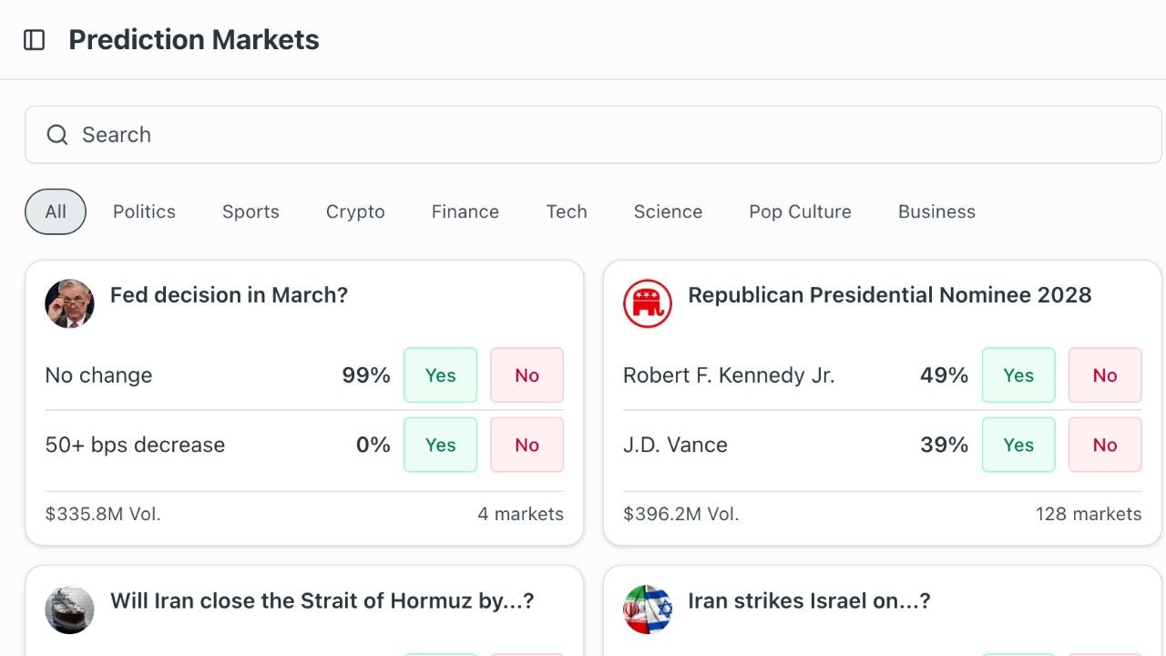Choose No for 50+ bps decrease
Viewport: 1166px width, 656px height.
coord(527,445)
